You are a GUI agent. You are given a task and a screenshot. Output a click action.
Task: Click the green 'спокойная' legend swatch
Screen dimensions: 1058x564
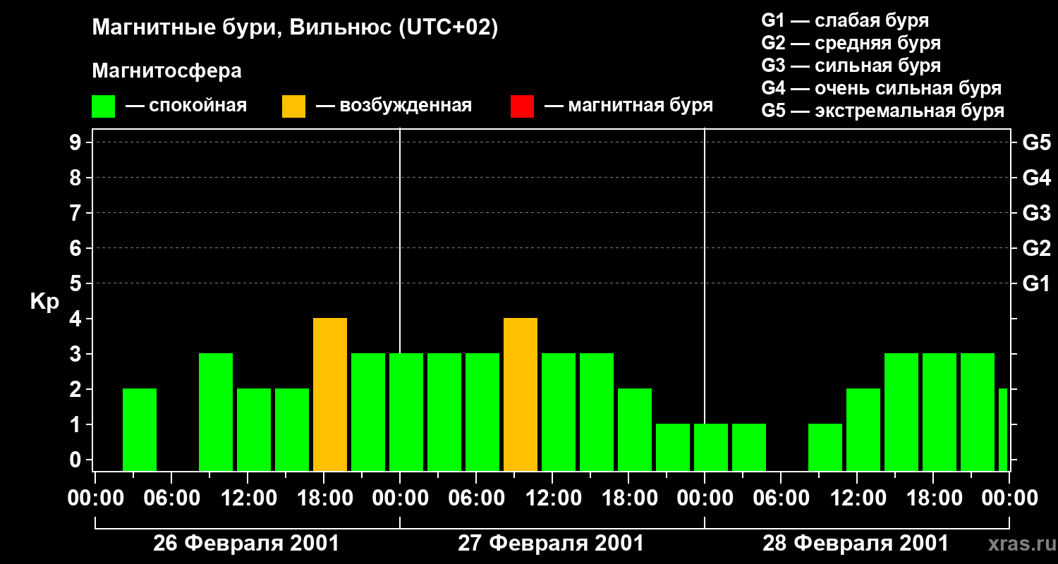[x=104, y=106]
